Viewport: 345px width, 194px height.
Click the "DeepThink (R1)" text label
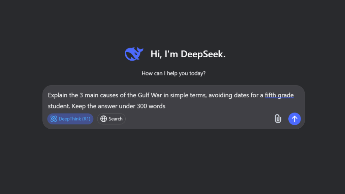click(x=74, y=119)
